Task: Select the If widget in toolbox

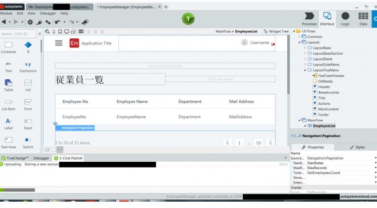Action: coord(28,47)
